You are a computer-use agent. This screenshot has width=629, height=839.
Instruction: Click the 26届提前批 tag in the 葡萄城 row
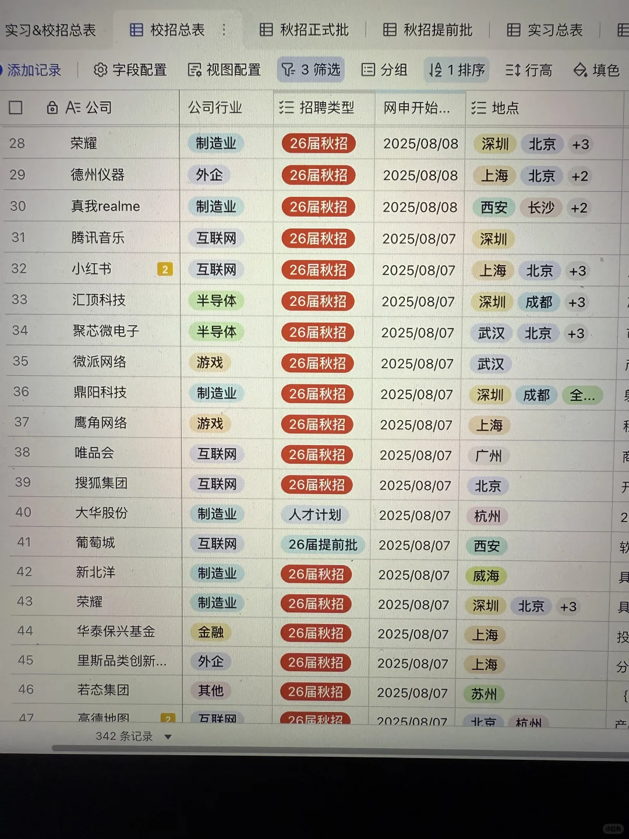[323, 544]
